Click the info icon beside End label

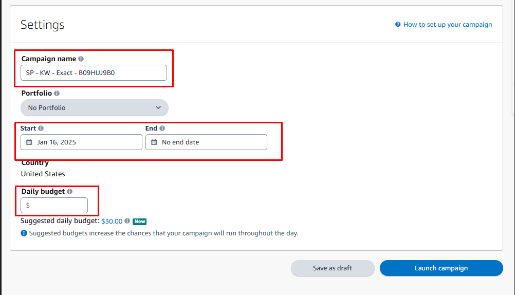pos(162,128)
